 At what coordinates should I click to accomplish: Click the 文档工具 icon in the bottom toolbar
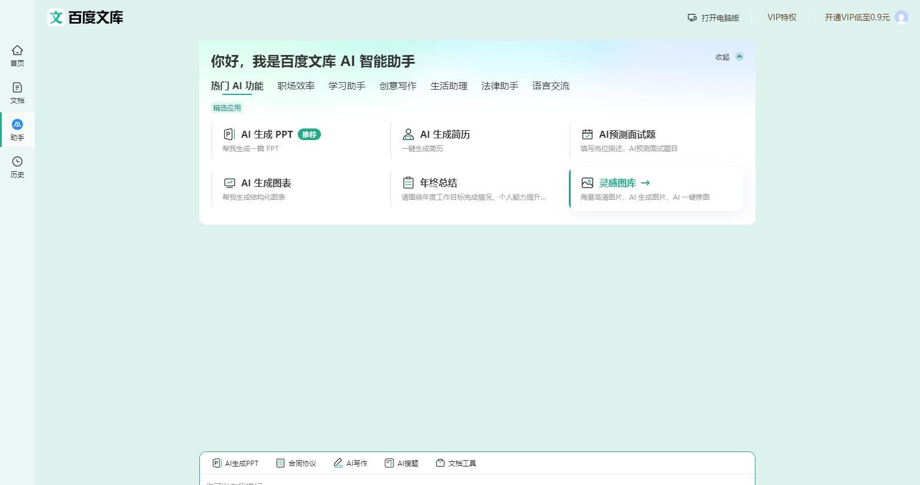click(x=440, y=463)
